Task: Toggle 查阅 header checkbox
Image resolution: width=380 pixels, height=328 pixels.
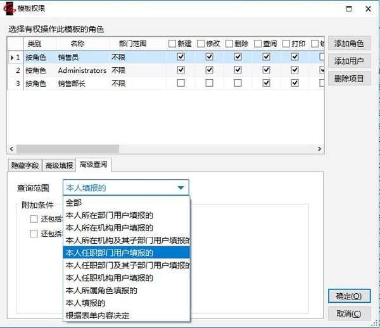Action: pyautogui.click(x=258, y=44)
